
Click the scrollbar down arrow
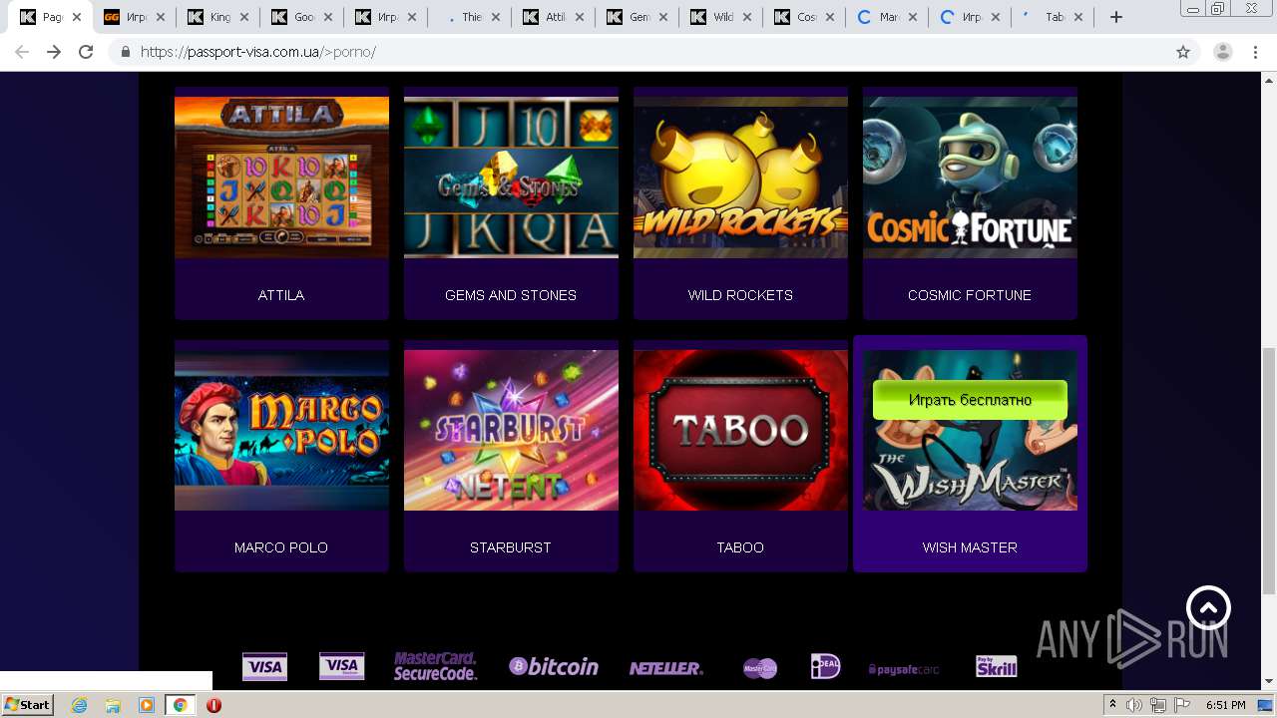point(1268,682)
